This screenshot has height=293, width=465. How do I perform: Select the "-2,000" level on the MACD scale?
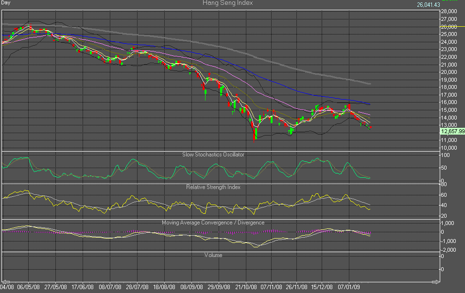[x=448, y=250]
